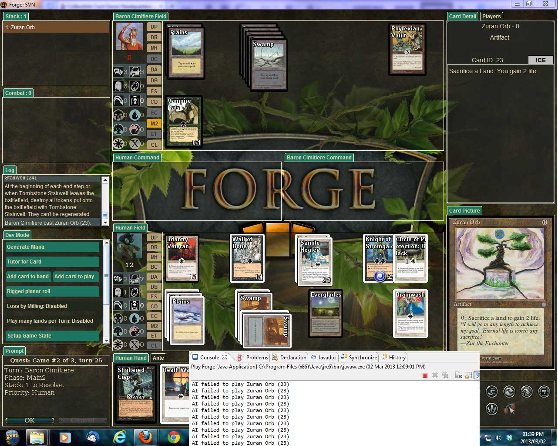Screen dimensions: 558x446
Task: Click Baron Cimitiere's black mana skull icon
Action: [x=118, y=115]
